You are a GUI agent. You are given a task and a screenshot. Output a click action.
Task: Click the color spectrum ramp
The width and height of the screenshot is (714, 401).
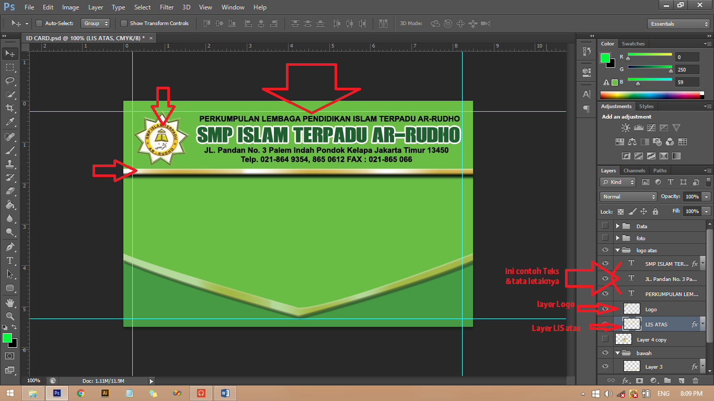pos(650,95)
